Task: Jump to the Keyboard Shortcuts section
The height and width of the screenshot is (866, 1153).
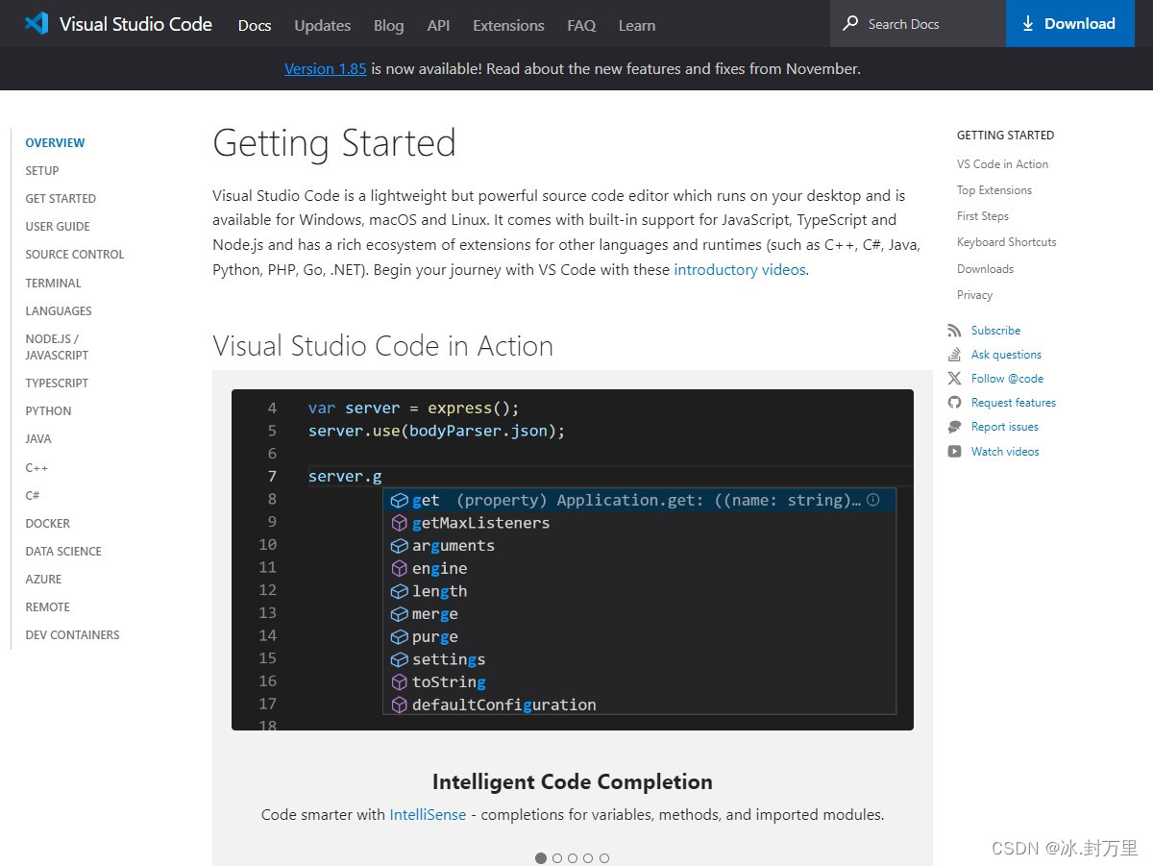Action: [1006, 242]
